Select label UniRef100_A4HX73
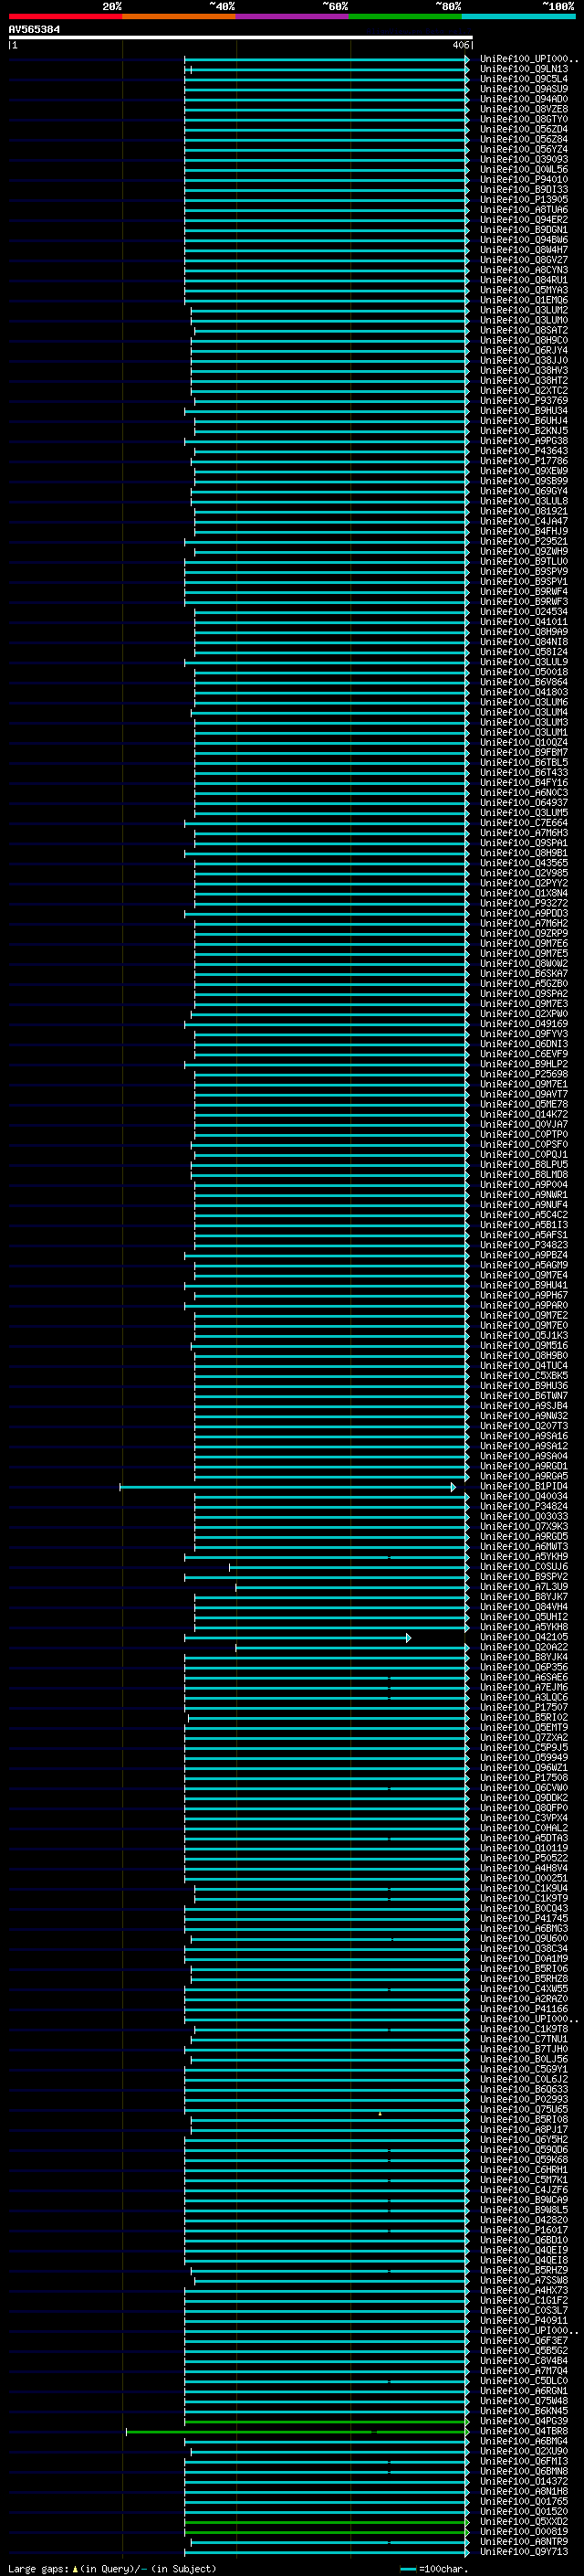Screen dimensions: 584x2576 click(x=523, y=2290)
